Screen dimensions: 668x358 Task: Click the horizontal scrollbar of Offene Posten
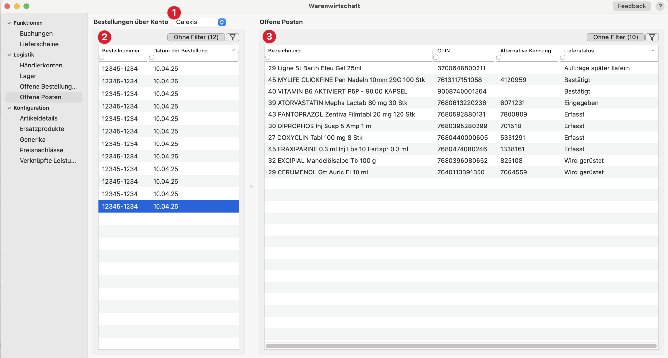click(x=461, y=346)
